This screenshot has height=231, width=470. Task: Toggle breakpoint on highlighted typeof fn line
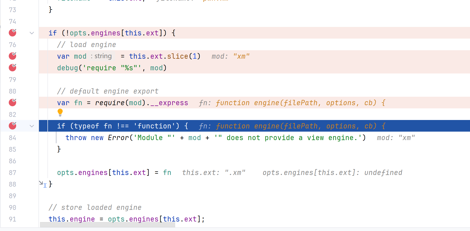pyautogui.click(x=12, y=126)
